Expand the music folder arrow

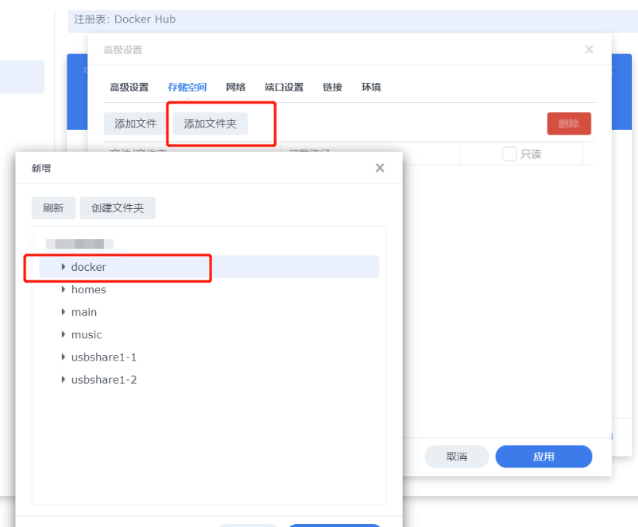point(63,334)
